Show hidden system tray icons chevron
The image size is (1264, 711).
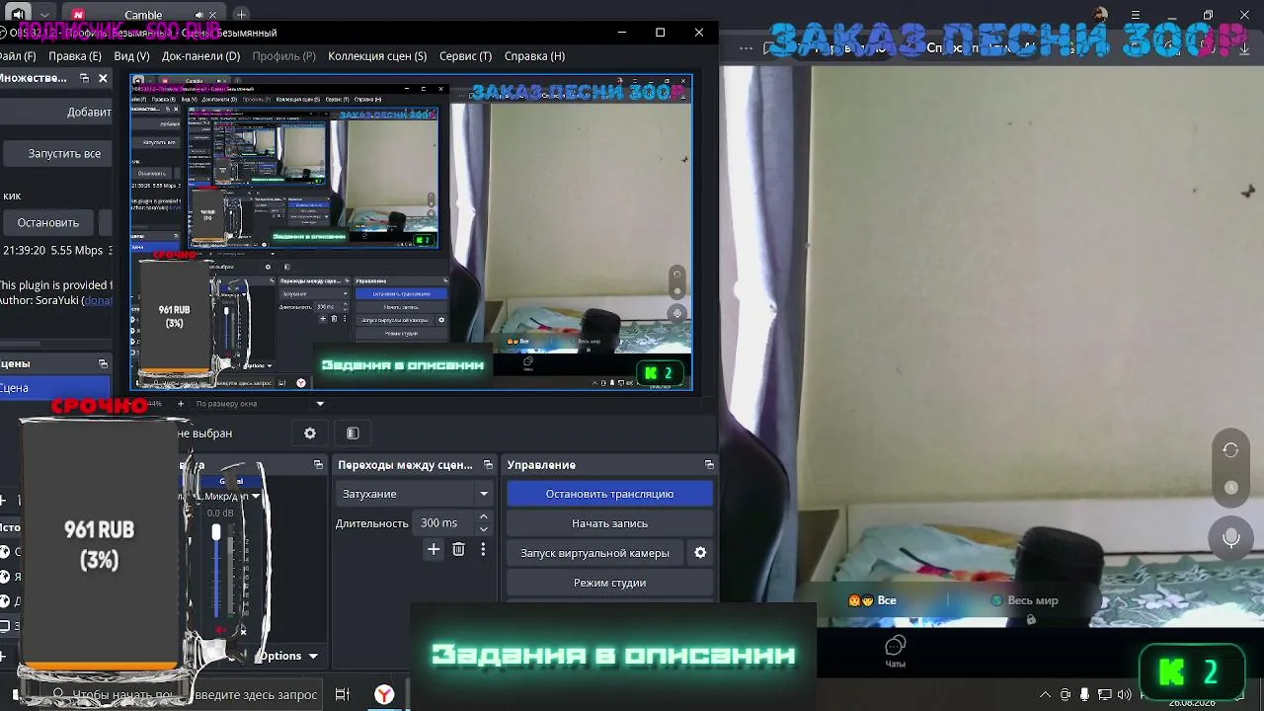coord(1047,694)
